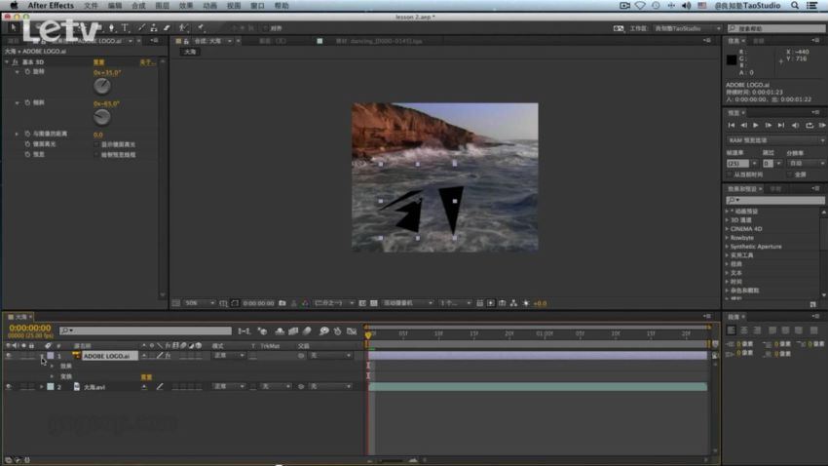Expand the Rowbyte effects category
828x466 pixels.
(x=727, y=238)
